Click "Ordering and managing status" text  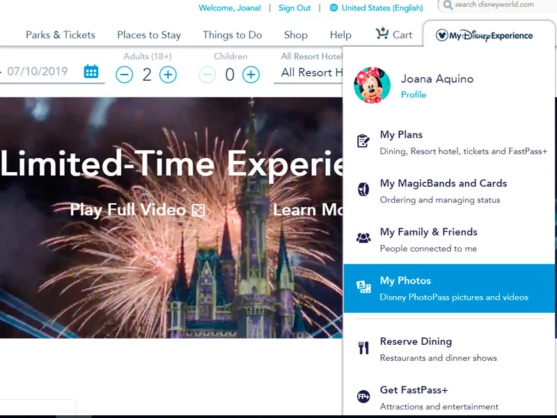pos(440,200)
